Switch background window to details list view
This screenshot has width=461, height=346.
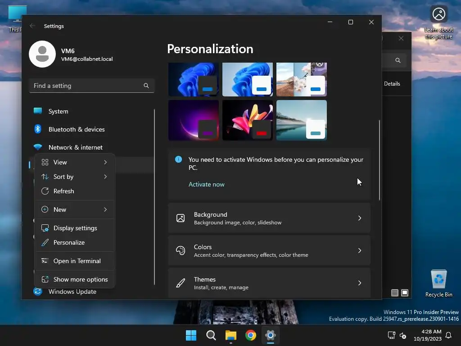coord(395,293)
